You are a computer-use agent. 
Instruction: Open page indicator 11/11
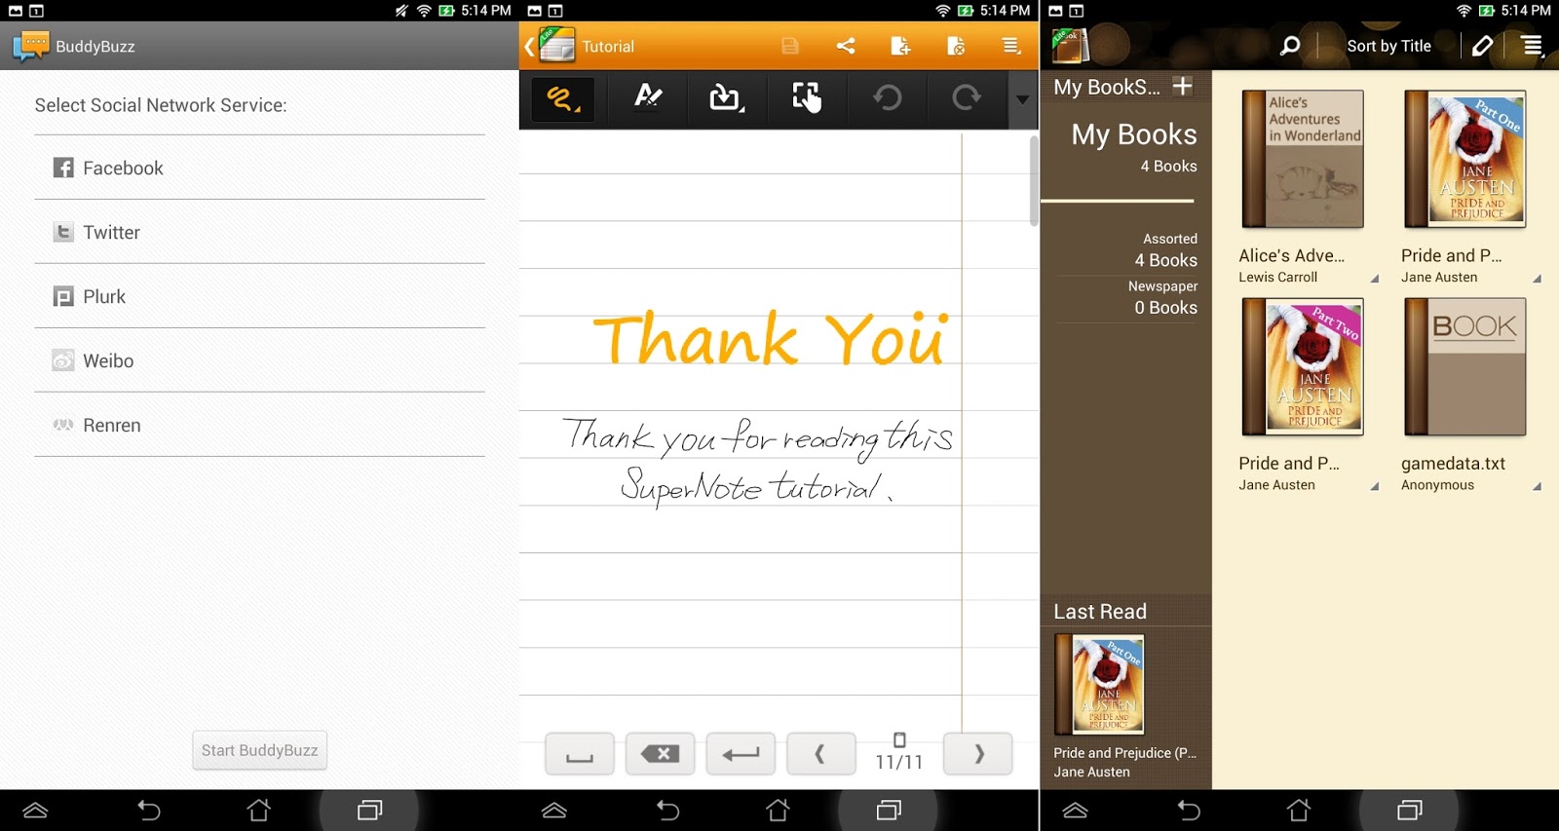(x=899, y=753)
